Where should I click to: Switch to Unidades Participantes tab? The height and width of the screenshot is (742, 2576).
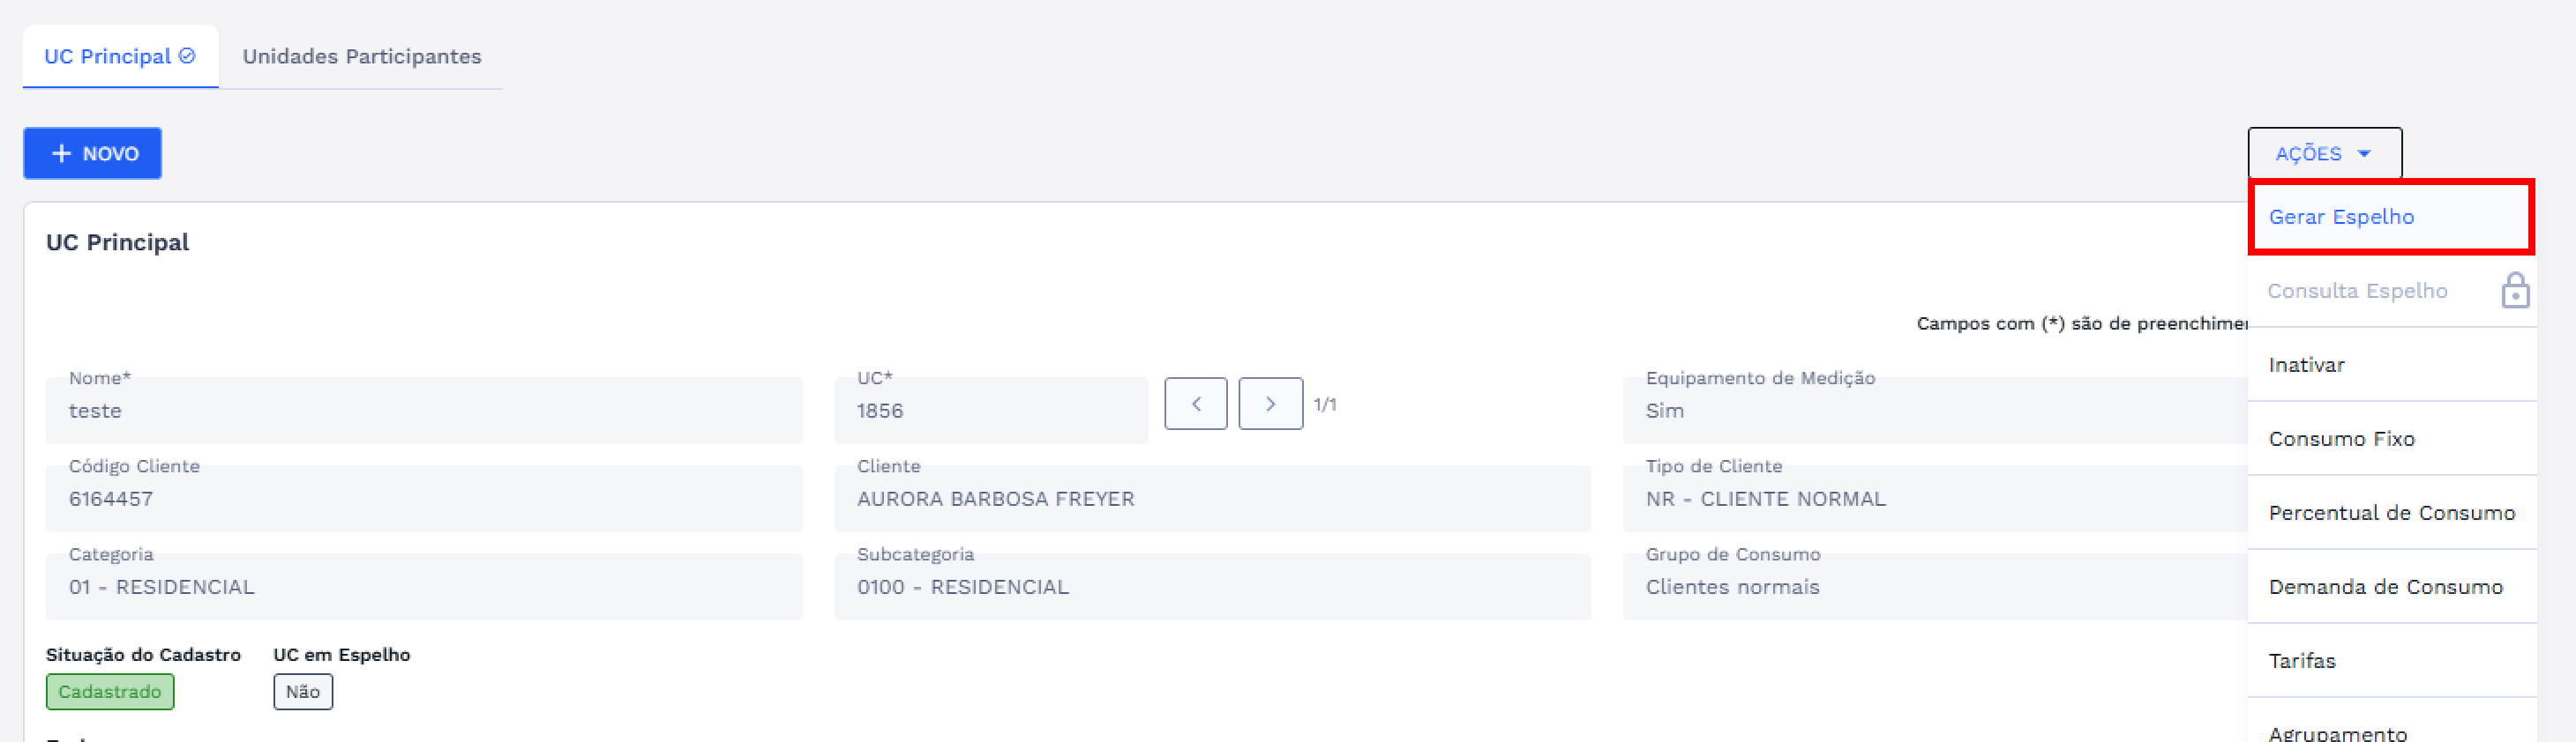coord(361,56)
